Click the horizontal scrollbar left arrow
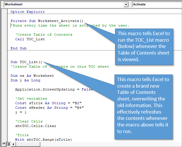Screen dimensions: 182x147 pos(13,144)
